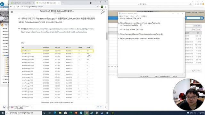Click the Show all downloads button

point(99,107)
